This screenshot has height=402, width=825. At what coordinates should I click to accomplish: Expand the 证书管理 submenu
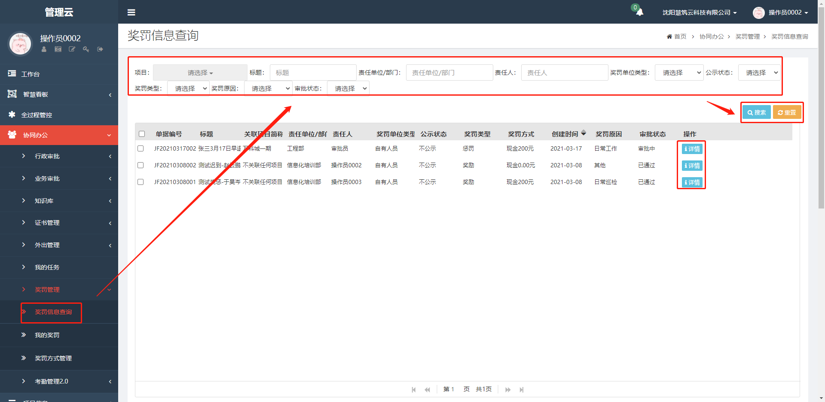[59, 223]
